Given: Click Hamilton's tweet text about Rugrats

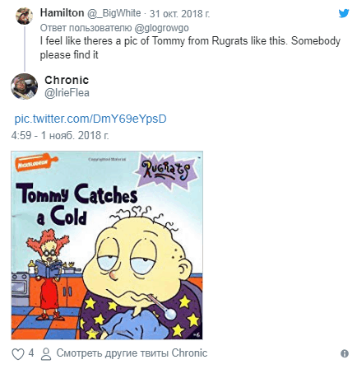Looking at the screenshot, I should [190, 48].
